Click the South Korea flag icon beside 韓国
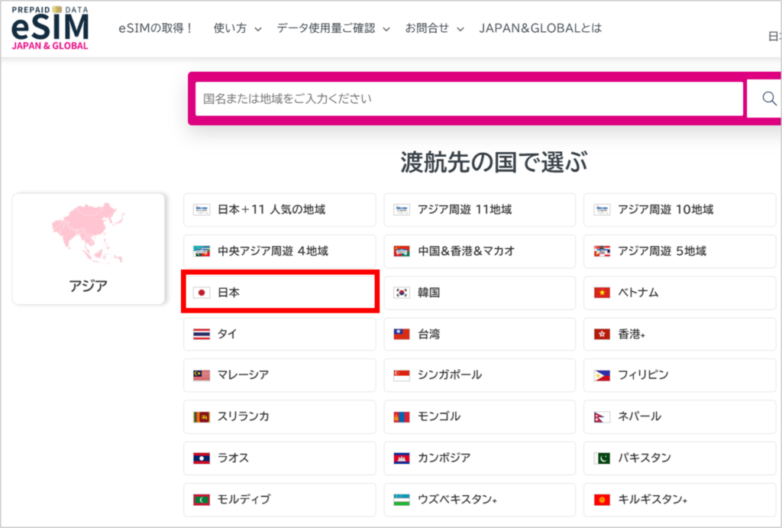This screenshot has width=782, height=528. [401, 293]
